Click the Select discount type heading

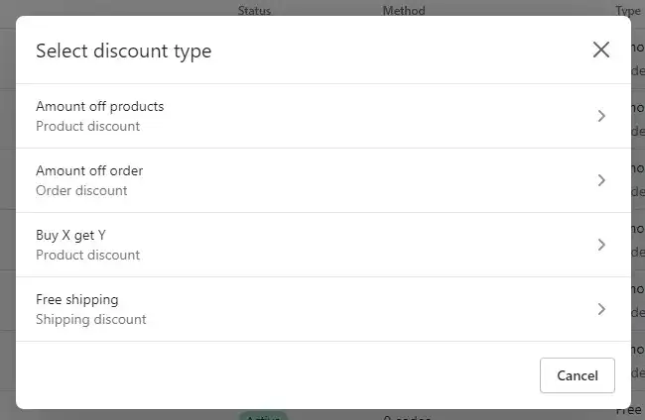tap(123, 51)
